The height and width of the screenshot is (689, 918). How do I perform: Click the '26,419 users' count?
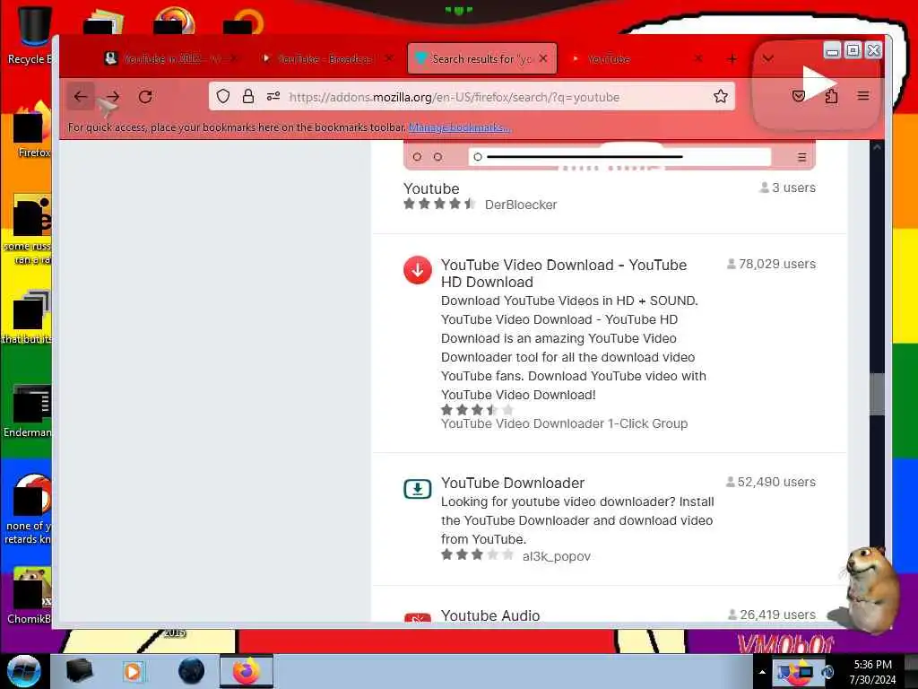[772, 615]
